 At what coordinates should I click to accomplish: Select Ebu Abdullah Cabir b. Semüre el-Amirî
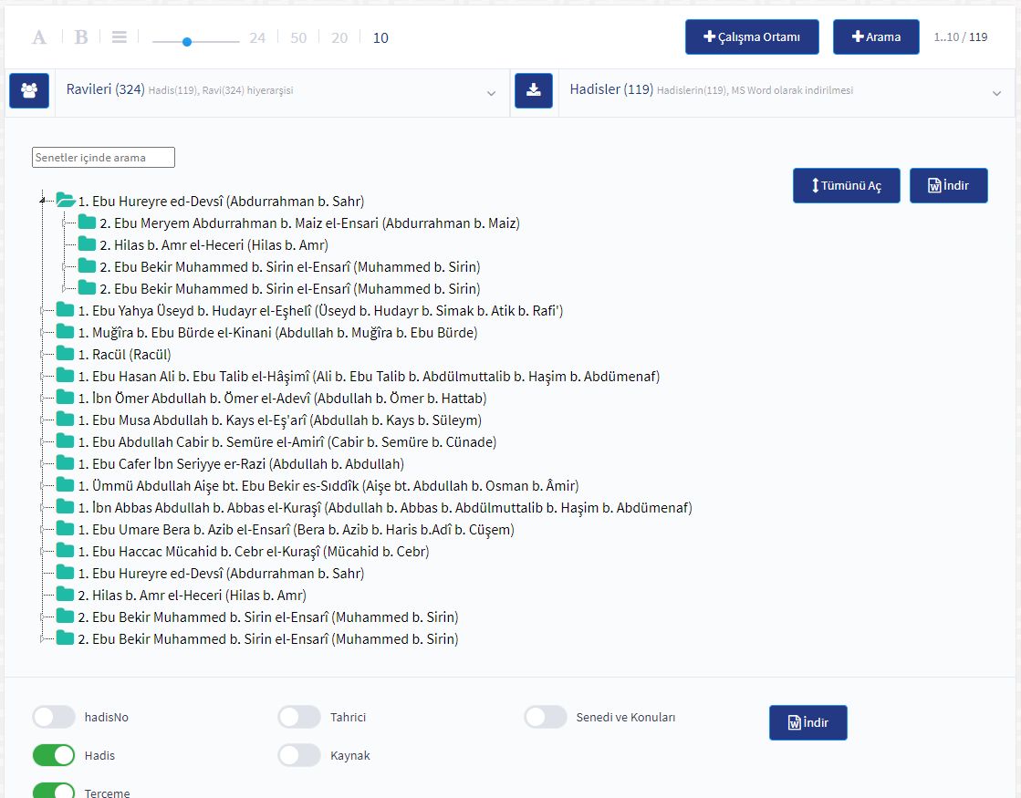[x=287, y=442]
